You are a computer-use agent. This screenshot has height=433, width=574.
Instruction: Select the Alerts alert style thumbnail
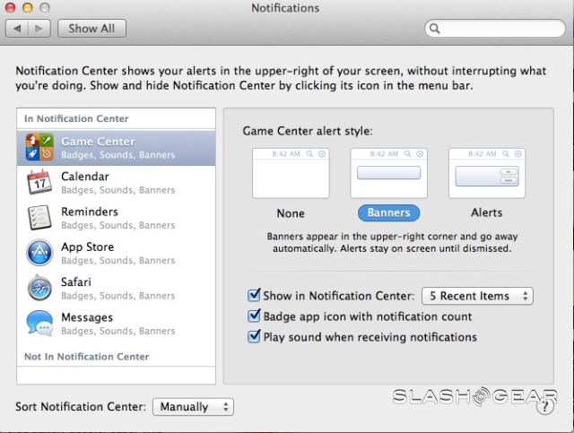click(486, 173)
